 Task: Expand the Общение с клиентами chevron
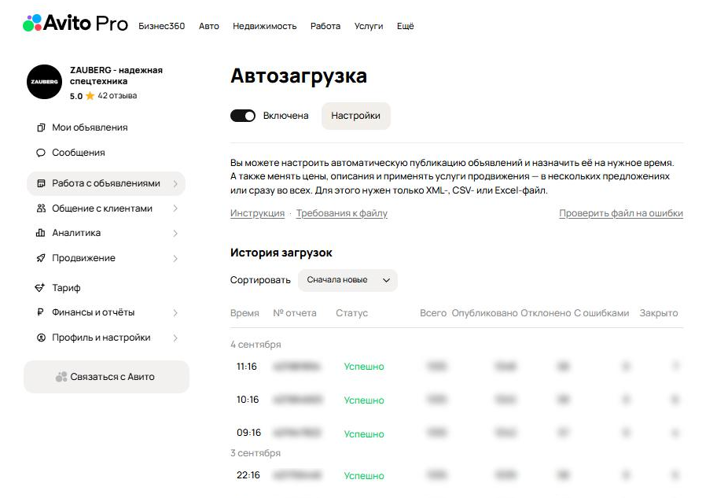[175, 208]
